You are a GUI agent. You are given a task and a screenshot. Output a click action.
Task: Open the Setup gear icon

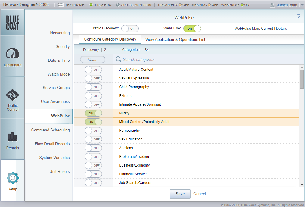(13, 178)
